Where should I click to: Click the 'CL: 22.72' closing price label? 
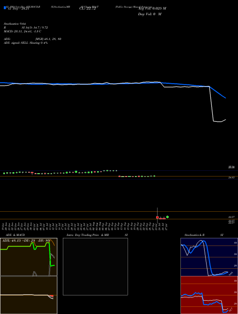point(88,9)
